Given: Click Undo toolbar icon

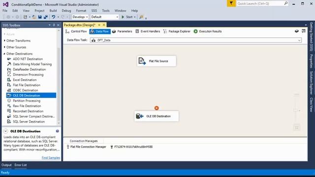Looking at the screenshot, I should tap(54, 17).
